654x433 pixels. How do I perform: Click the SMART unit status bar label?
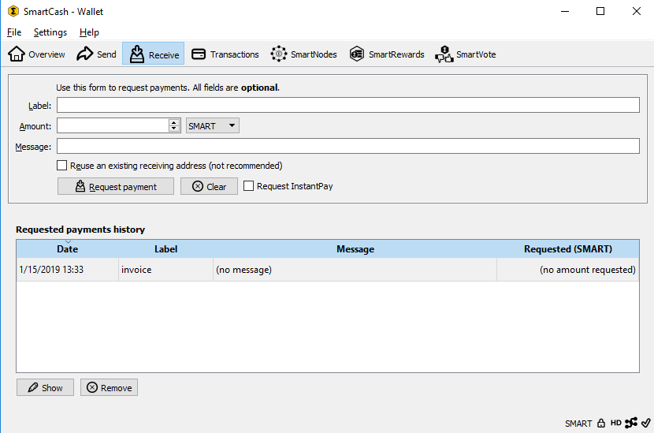[x=578, y=424]
